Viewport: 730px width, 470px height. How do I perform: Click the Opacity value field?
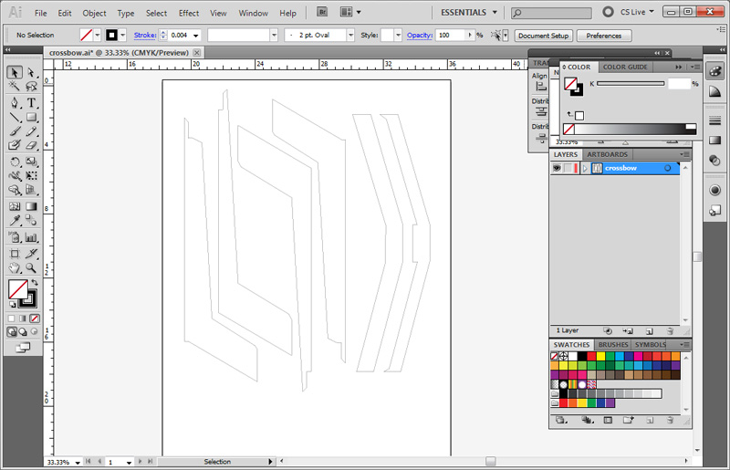[x=450, y=36]
